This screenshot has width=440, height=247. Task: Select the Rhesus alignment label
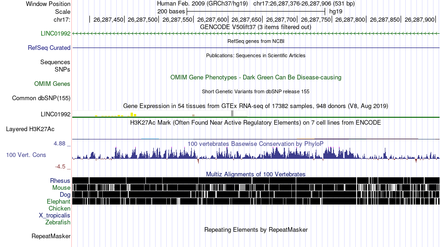coord(60,181)
